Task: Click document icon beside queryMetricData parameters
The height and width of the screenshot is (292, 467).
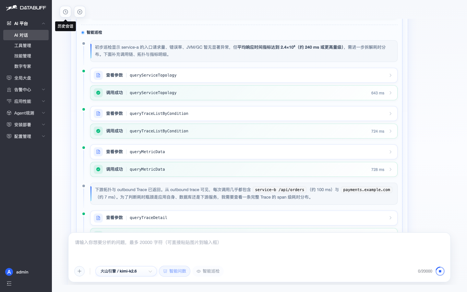Action: pyautogui.click(x=98, y=152)
